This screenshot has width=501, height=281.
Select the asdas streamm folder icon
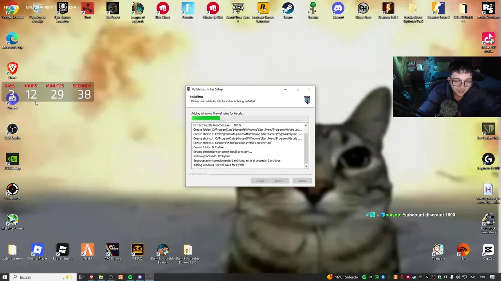(13, 252)
